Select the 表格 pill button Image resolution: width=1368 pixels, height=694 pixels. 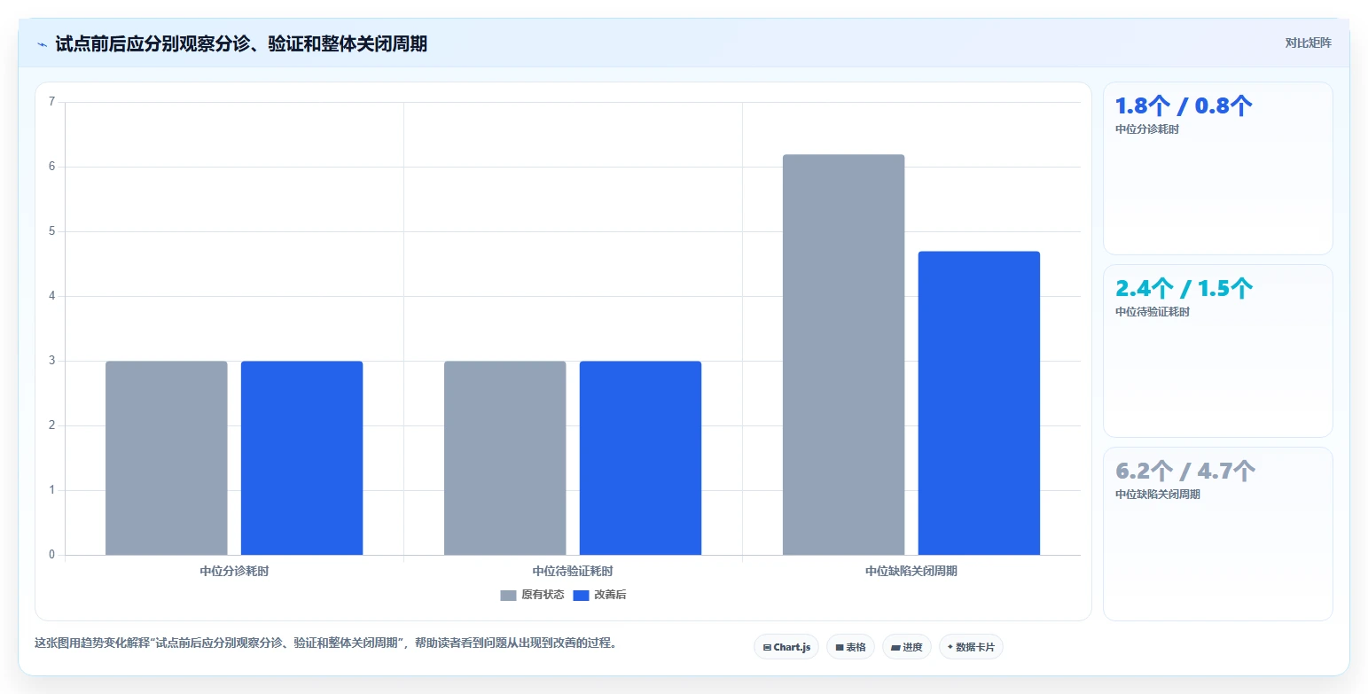click(x=850, y=647)
